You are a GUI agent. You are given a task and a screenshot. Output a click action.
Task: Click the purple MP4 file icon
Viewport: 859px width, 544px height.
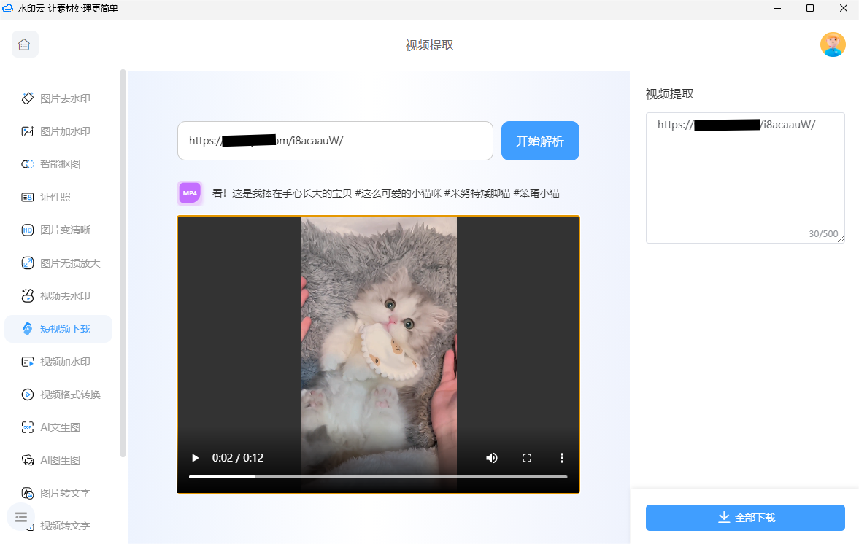coord(190,193)
